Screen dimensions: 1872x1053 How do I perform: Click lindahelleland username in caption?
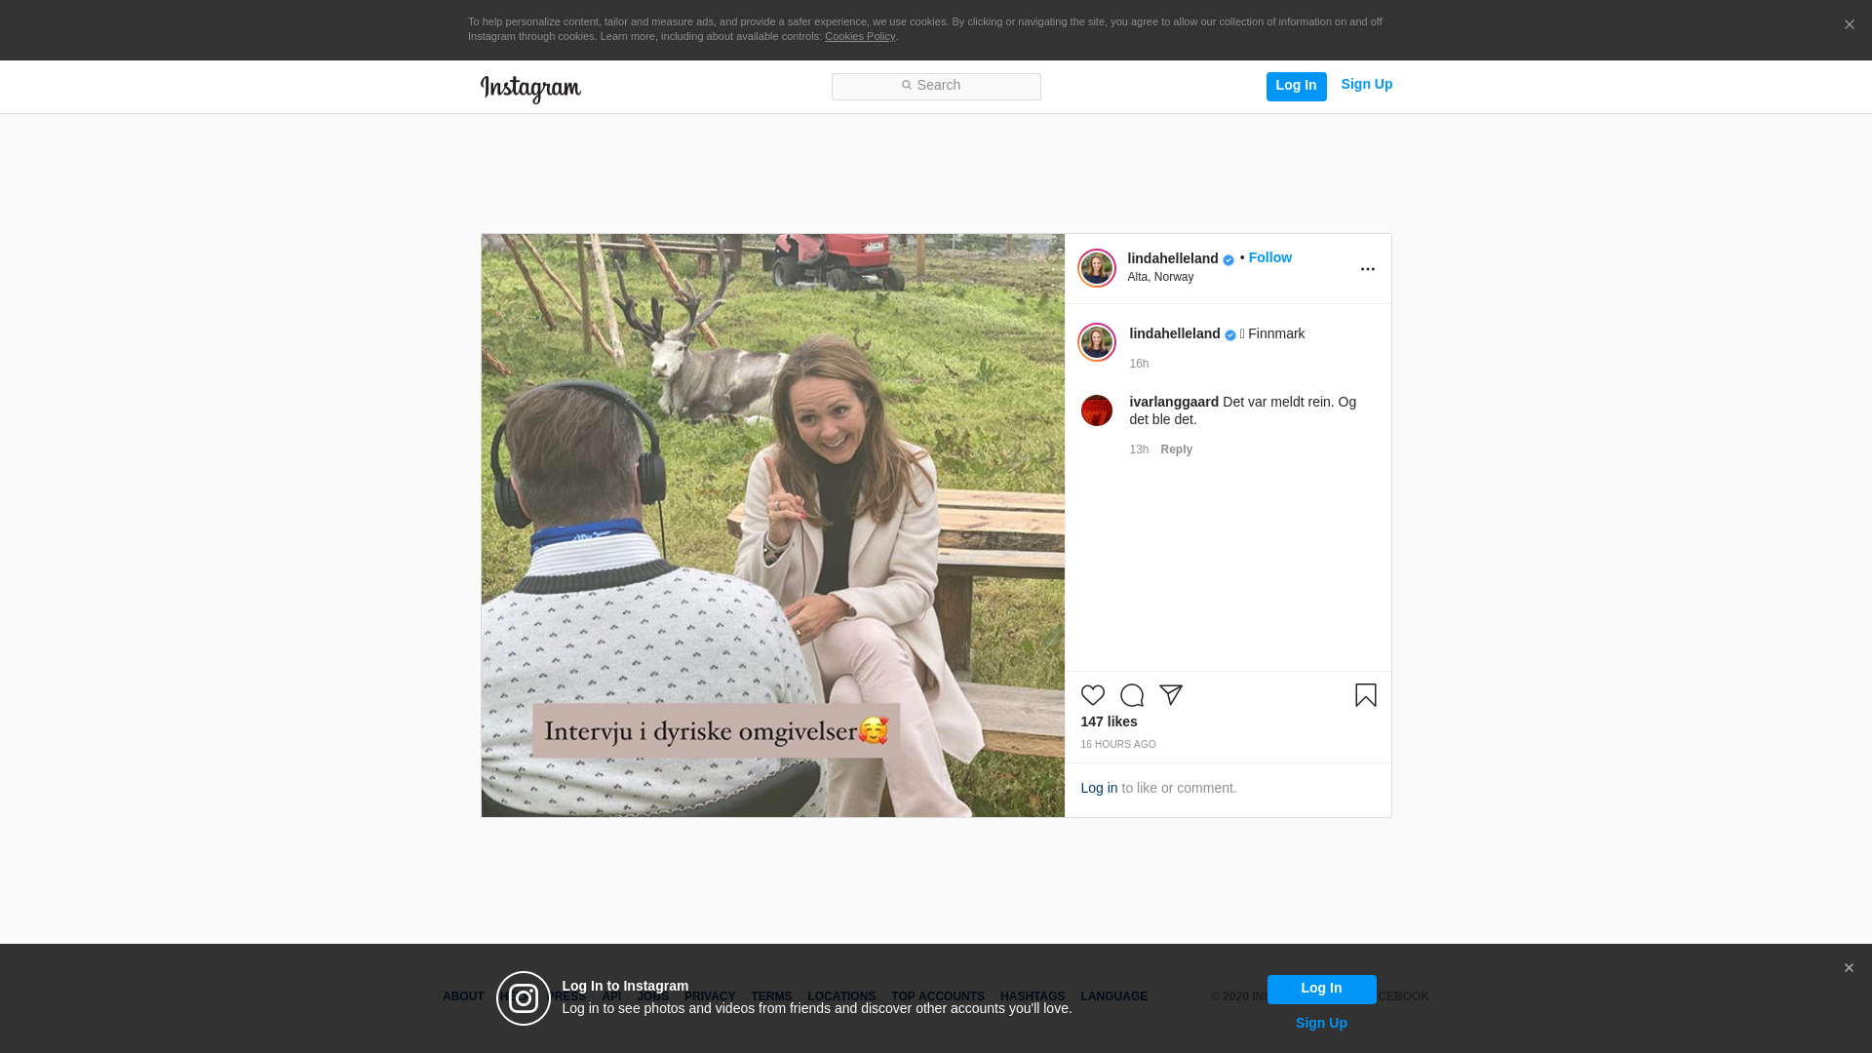pos(1175,333)
